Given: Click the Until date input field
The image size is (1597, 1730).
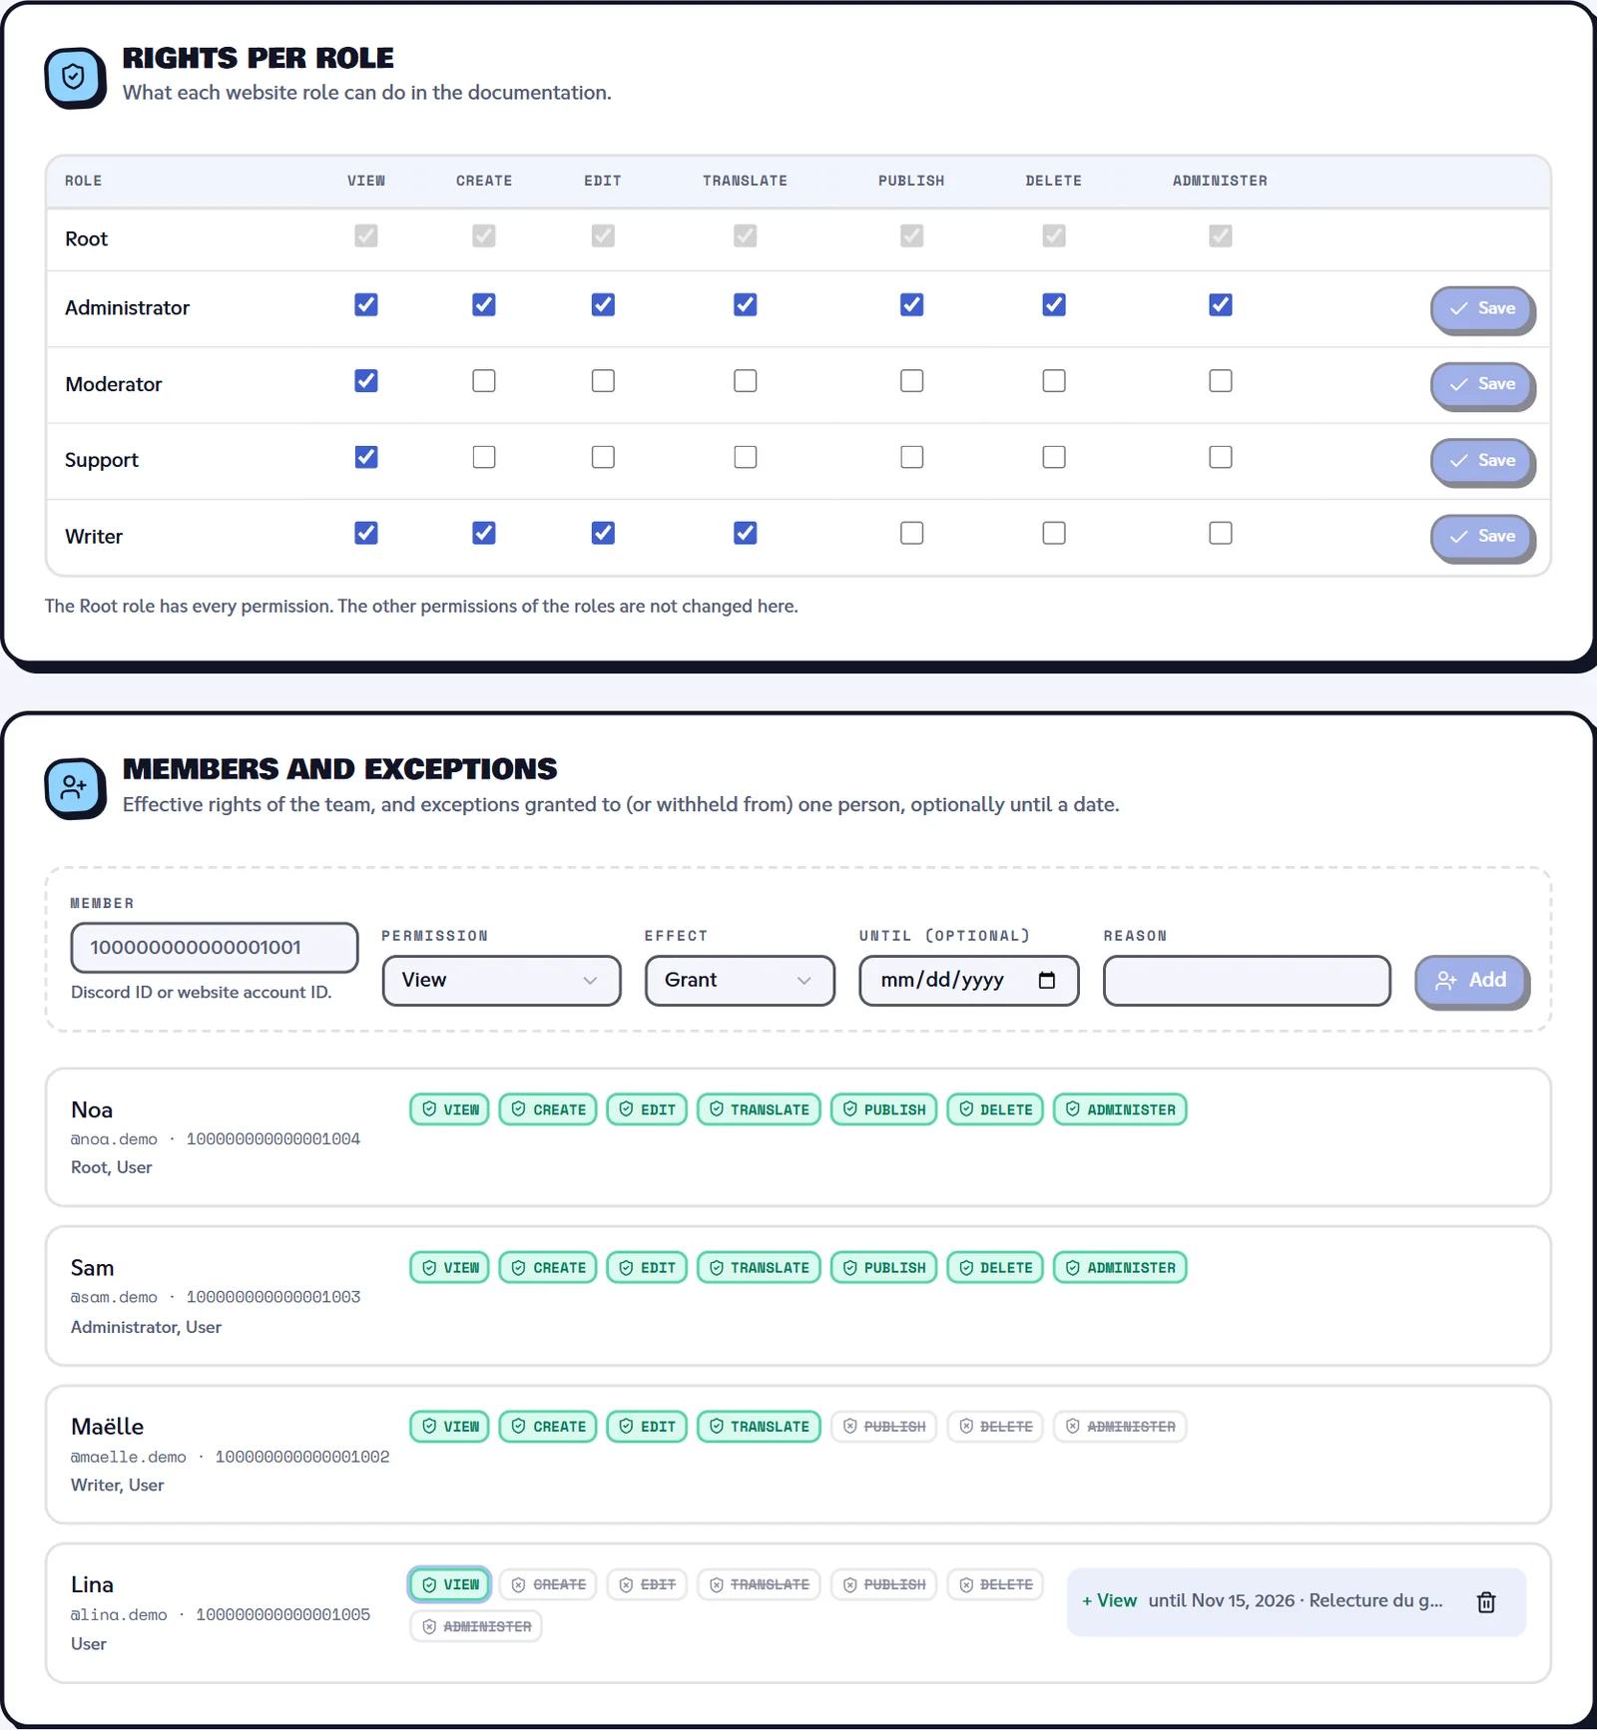Looking at the screenshot, I should 968,981.
